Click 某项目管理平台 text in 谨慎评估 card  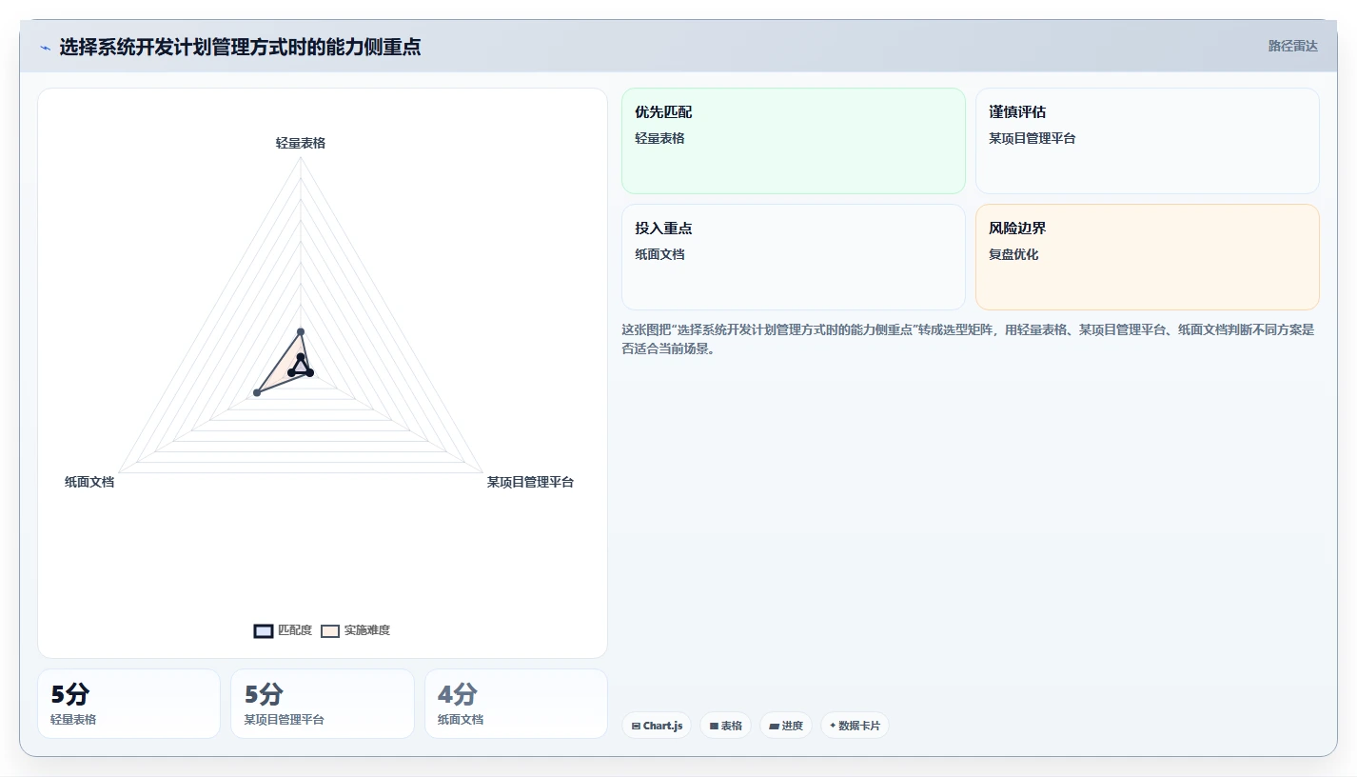[1032, 138]
